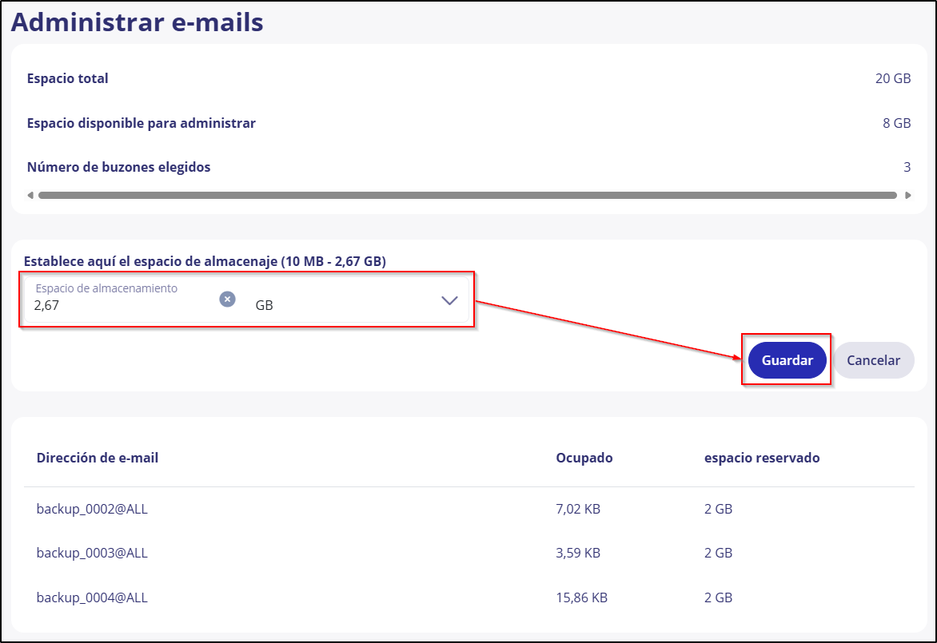Click the Número de buzones elegidos label

tap(119, 167)
